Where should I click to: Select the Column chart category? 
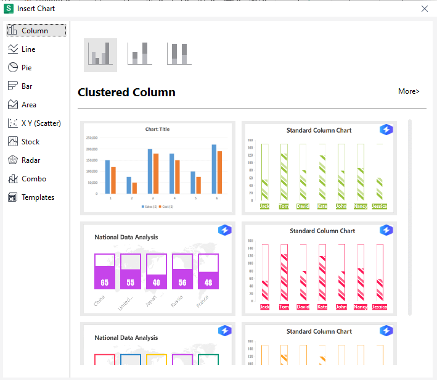tap(36, 30)
